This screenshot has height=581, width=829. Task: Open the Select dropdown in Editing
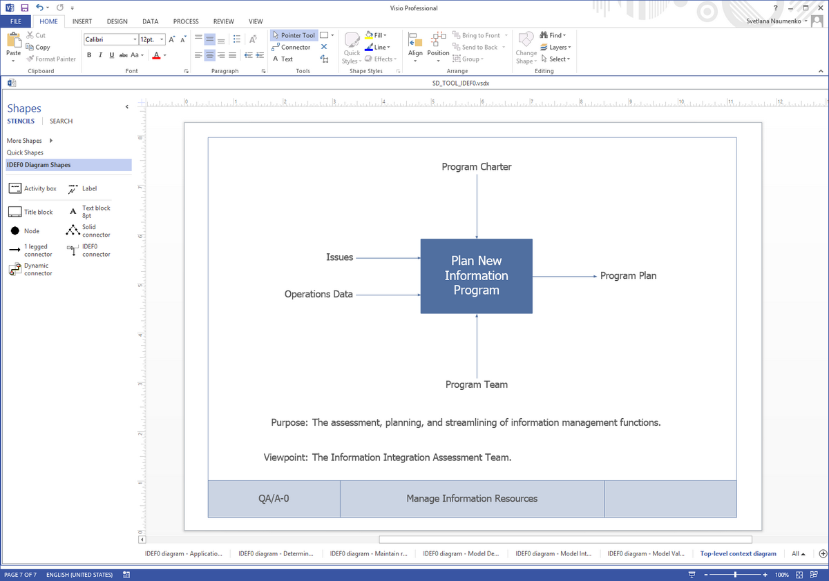[555, 59]
